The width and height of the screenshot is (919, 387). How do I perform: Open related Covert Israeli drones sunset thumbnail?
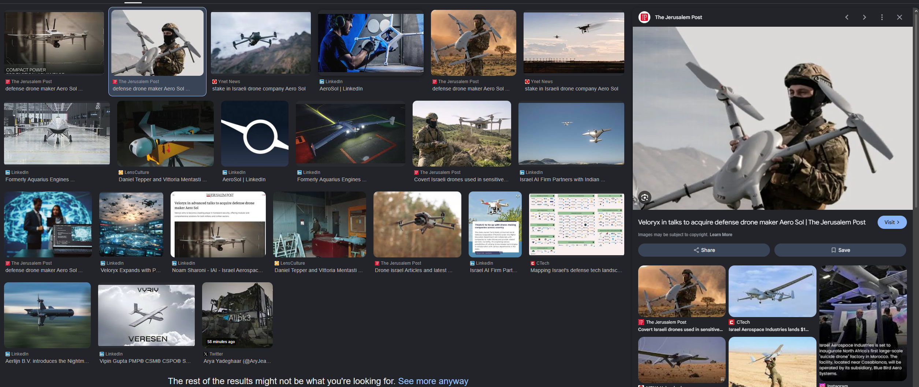tap(682, 291)
